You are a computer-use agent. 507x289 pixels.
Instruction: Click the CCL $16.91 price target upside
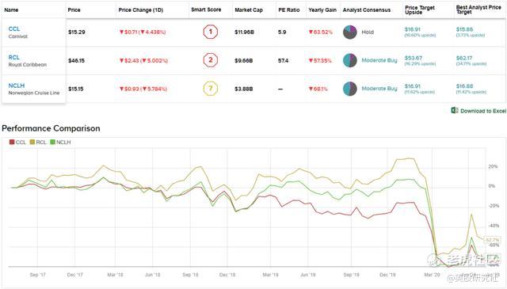(413, 29)
